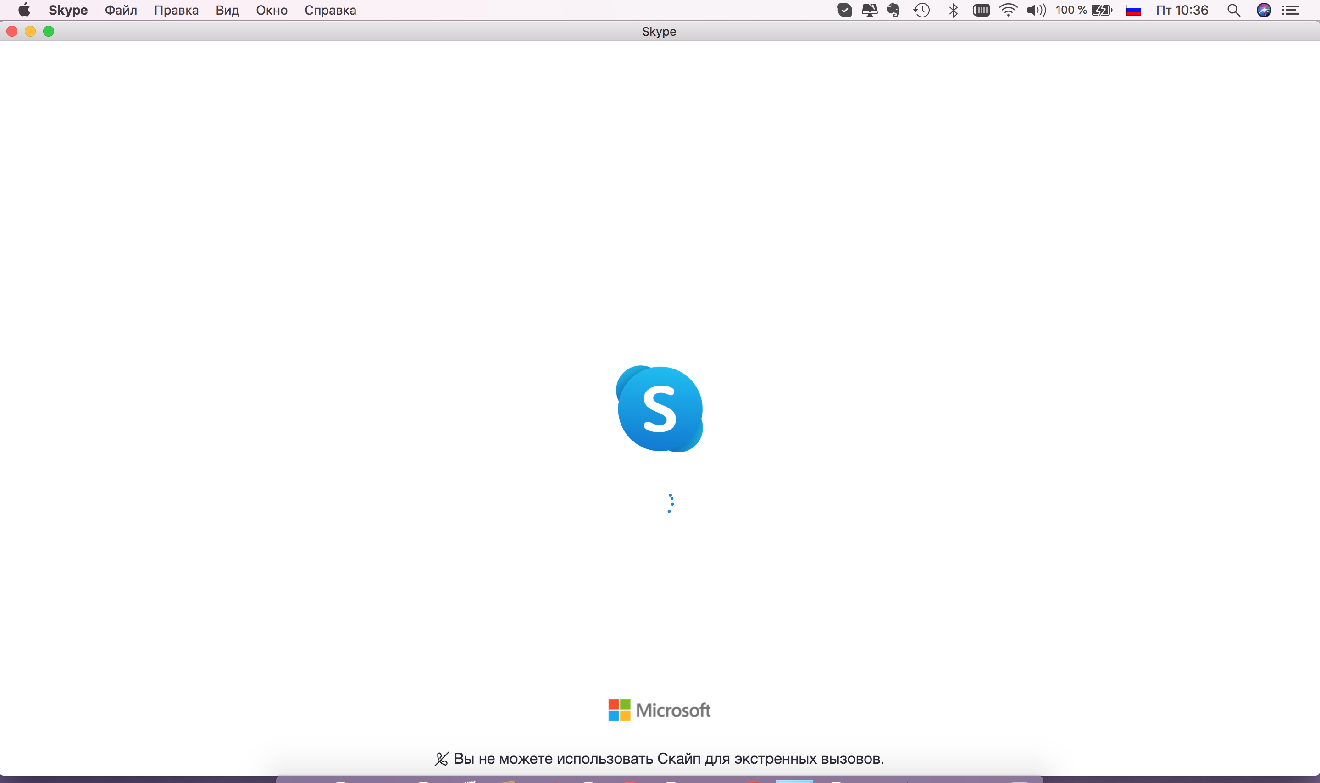1320x783 pixels.
Task: Activate the Siri icon
Action: (1264, 10)
